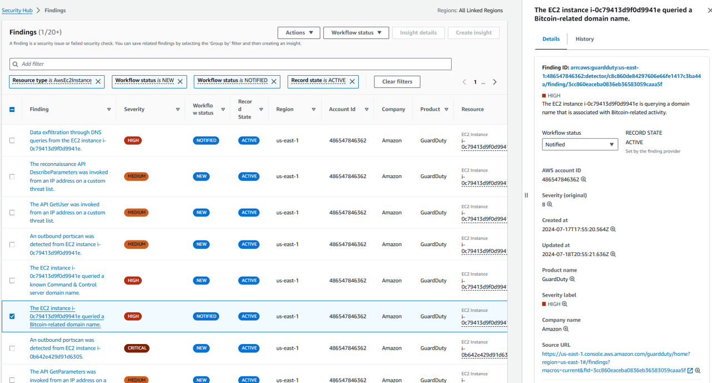Viewport: 712px width, 383px height.
Task: Remove the Workflow status NEW filter chip
Action: pyautogui.click(x=180, y=81)
